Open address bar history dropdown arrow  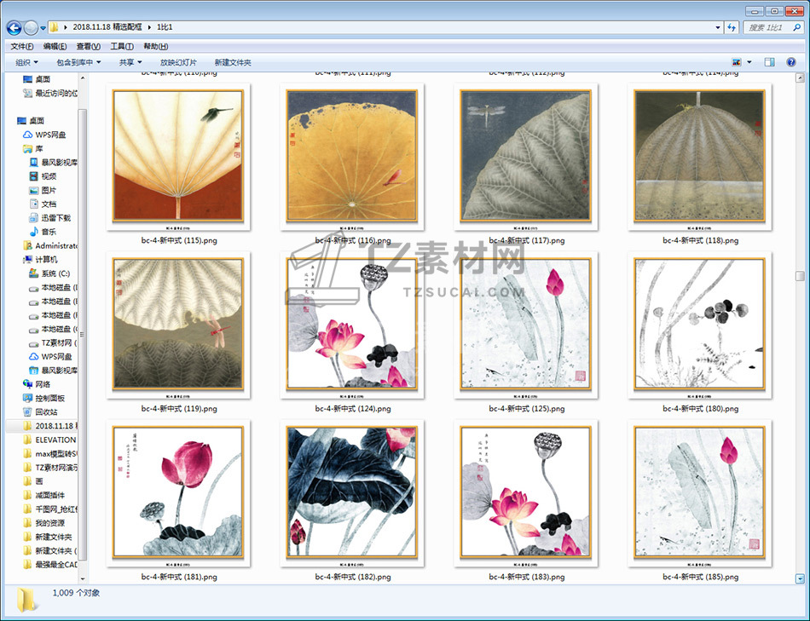[x=718, y=27]
